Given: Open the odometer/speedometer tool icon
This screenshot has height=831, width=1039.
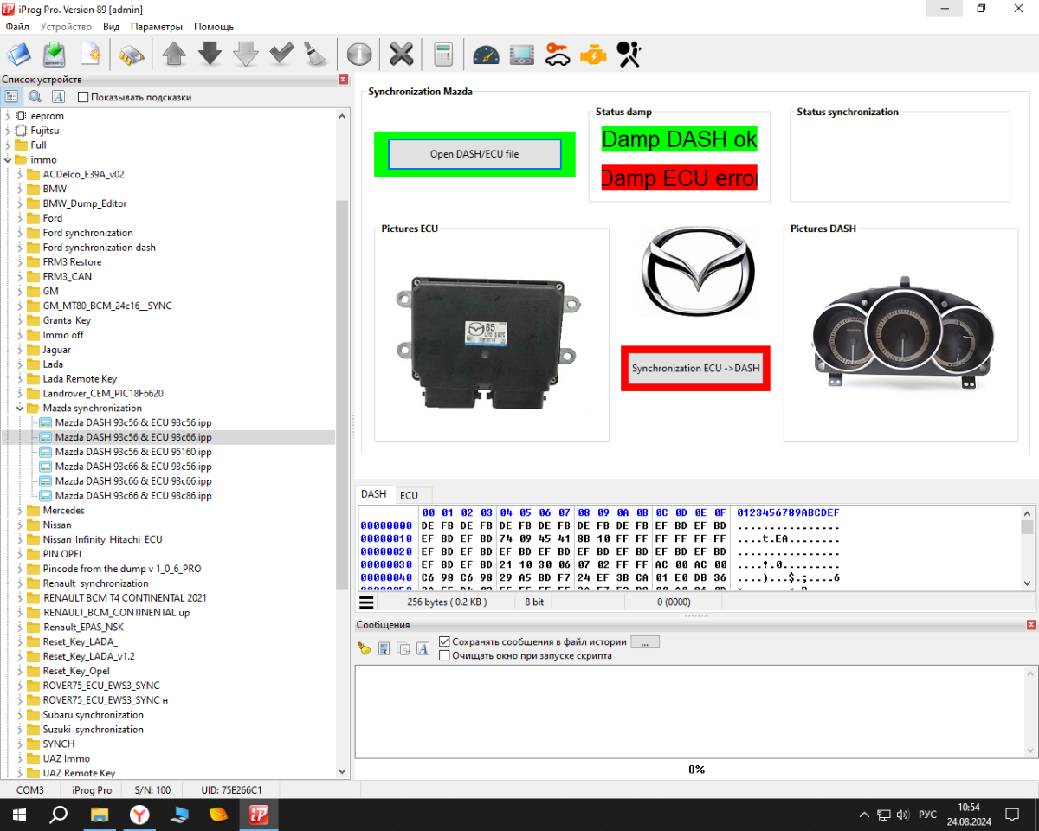Looking at the screenshot, I should click(x=486, y=55).
